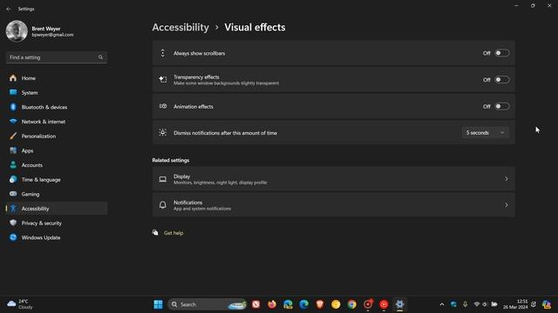Image resolution: width=558 pixels, height=313 pixels.
Task: Open the yellow circle app in taskbar
Action: coord(336,304)
